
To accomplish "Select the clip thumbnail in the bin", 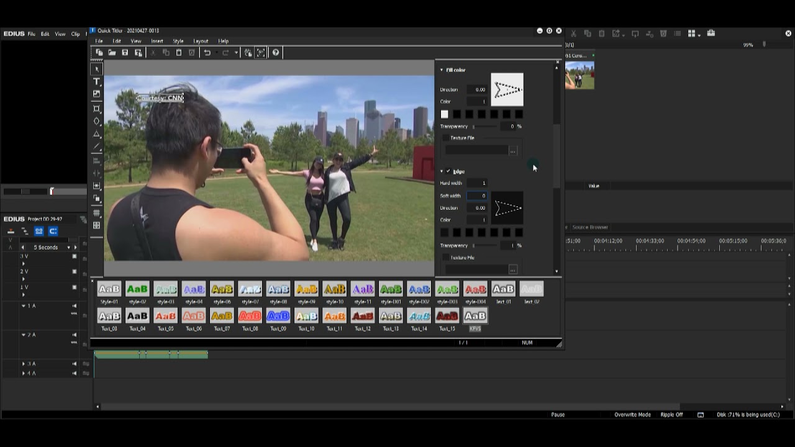I will coord(580,75).
